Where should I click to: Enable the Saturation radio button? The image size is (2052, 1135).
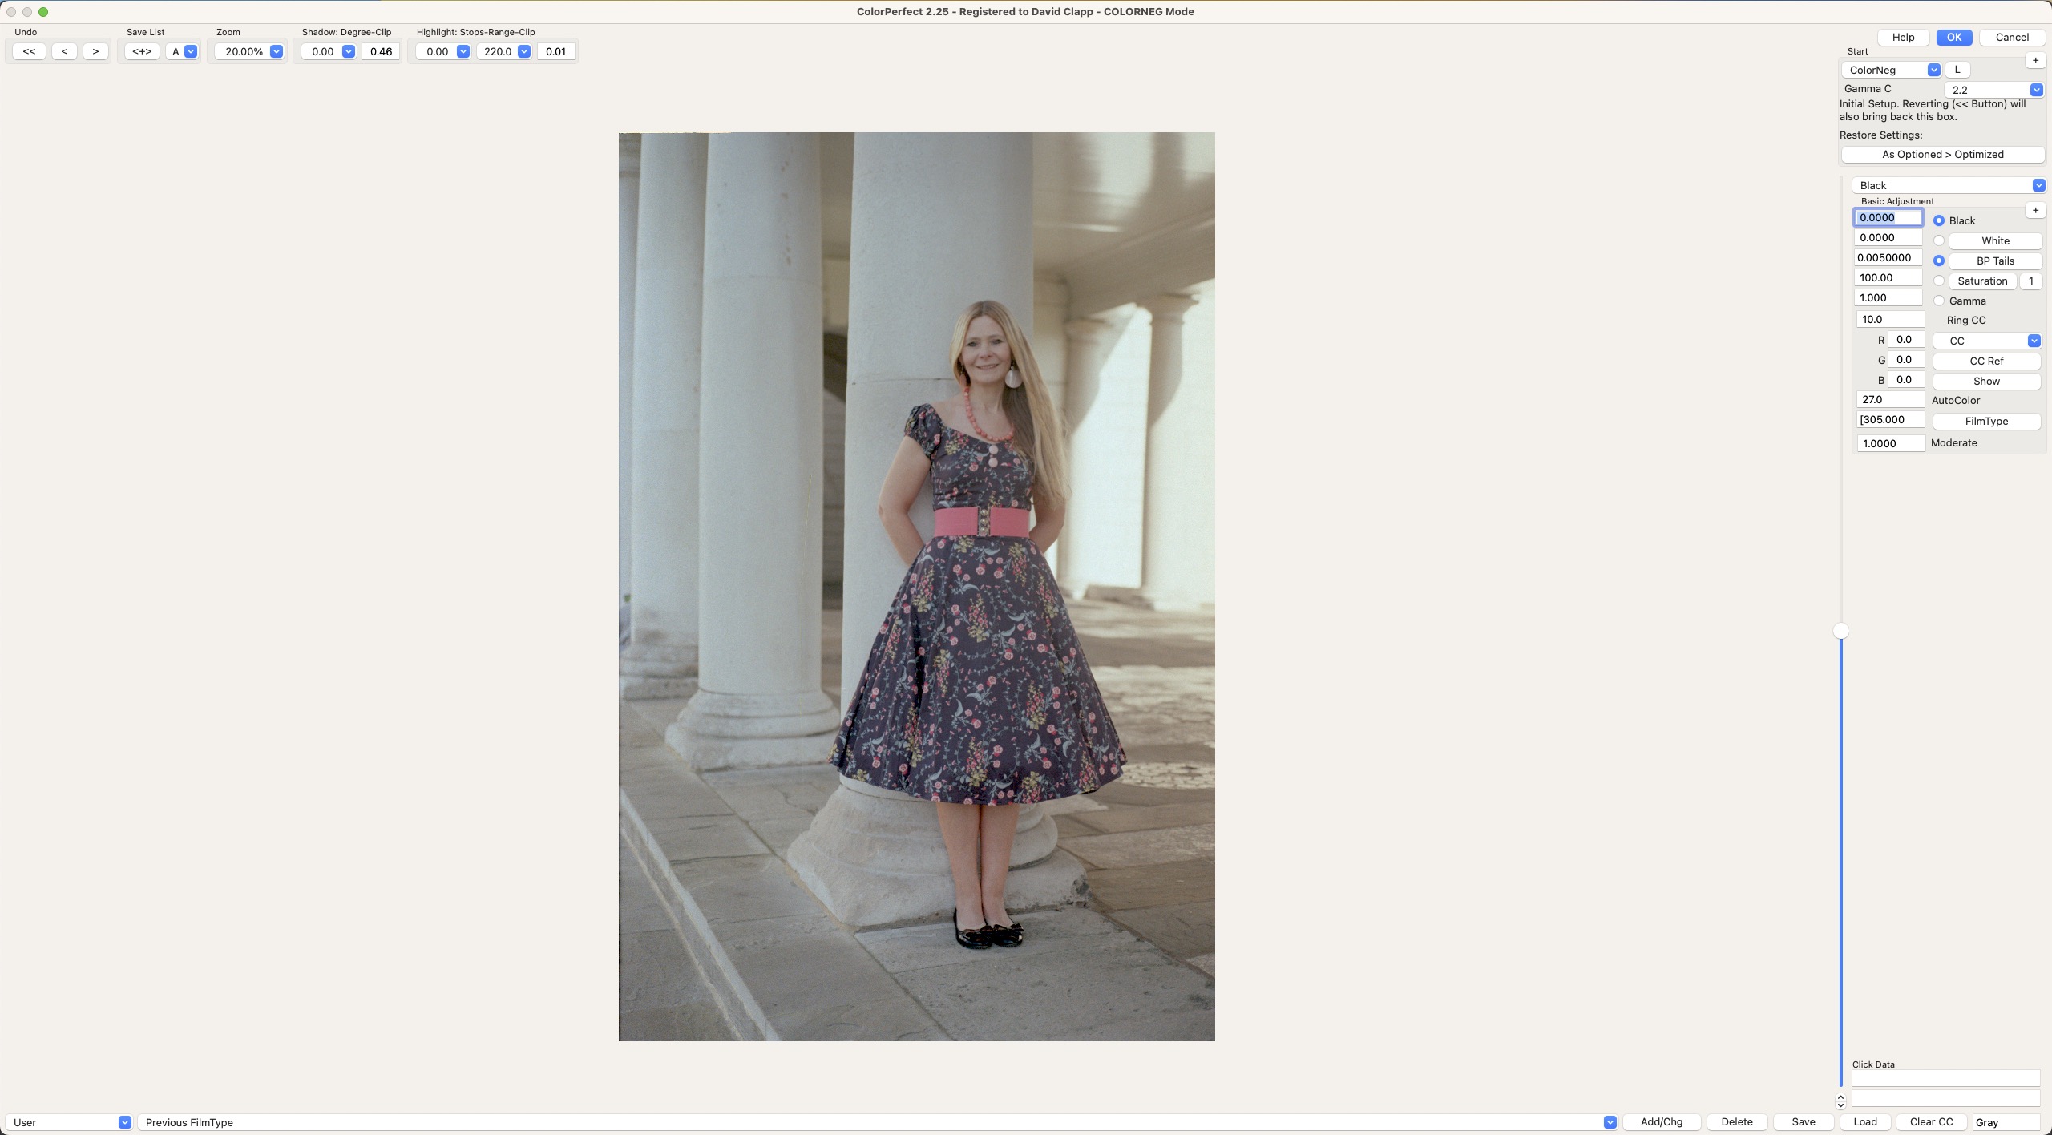1939,281
